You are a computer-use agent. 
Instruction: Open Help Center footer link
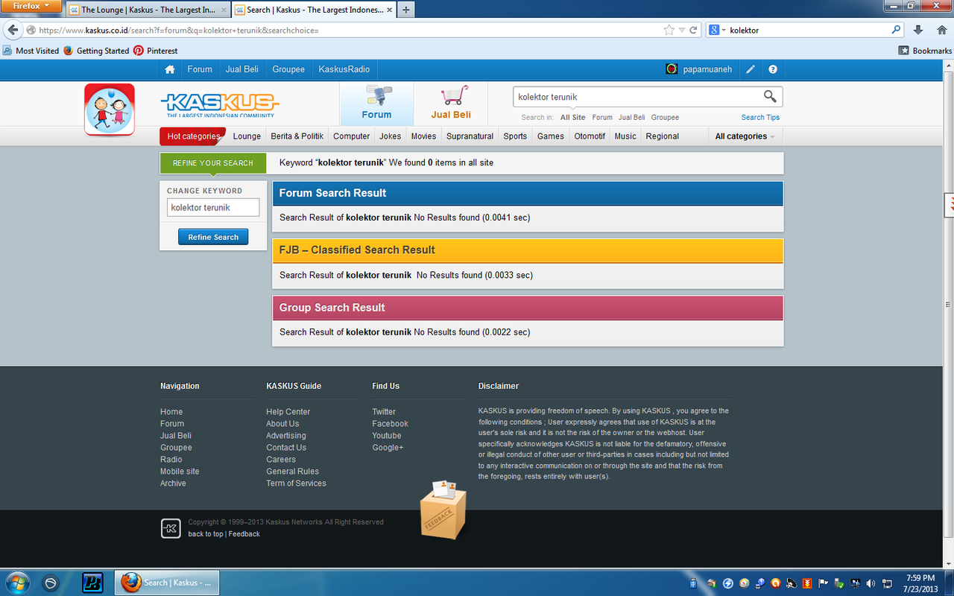288,412
